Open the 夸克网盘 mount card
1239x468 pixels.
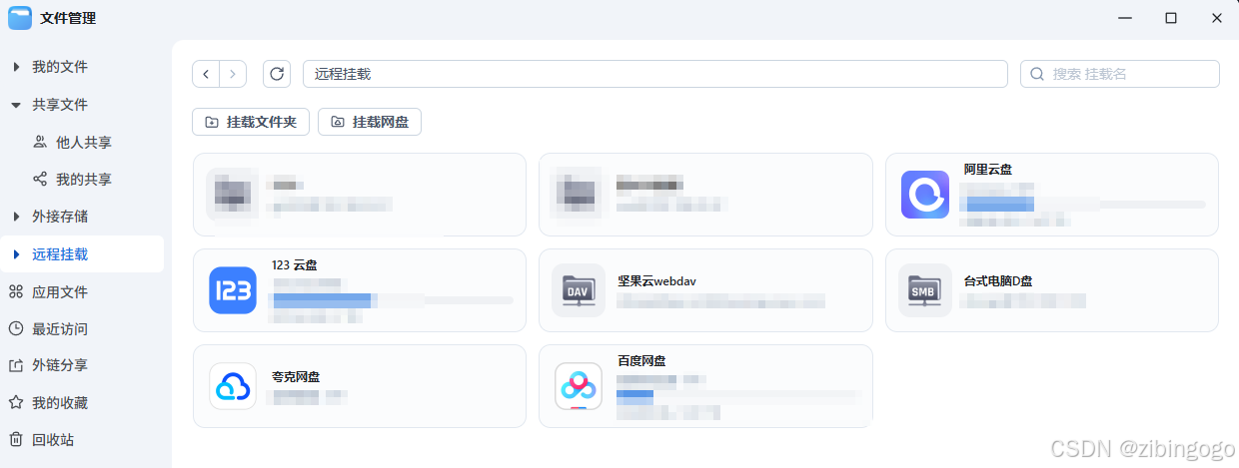coord(360,386)
